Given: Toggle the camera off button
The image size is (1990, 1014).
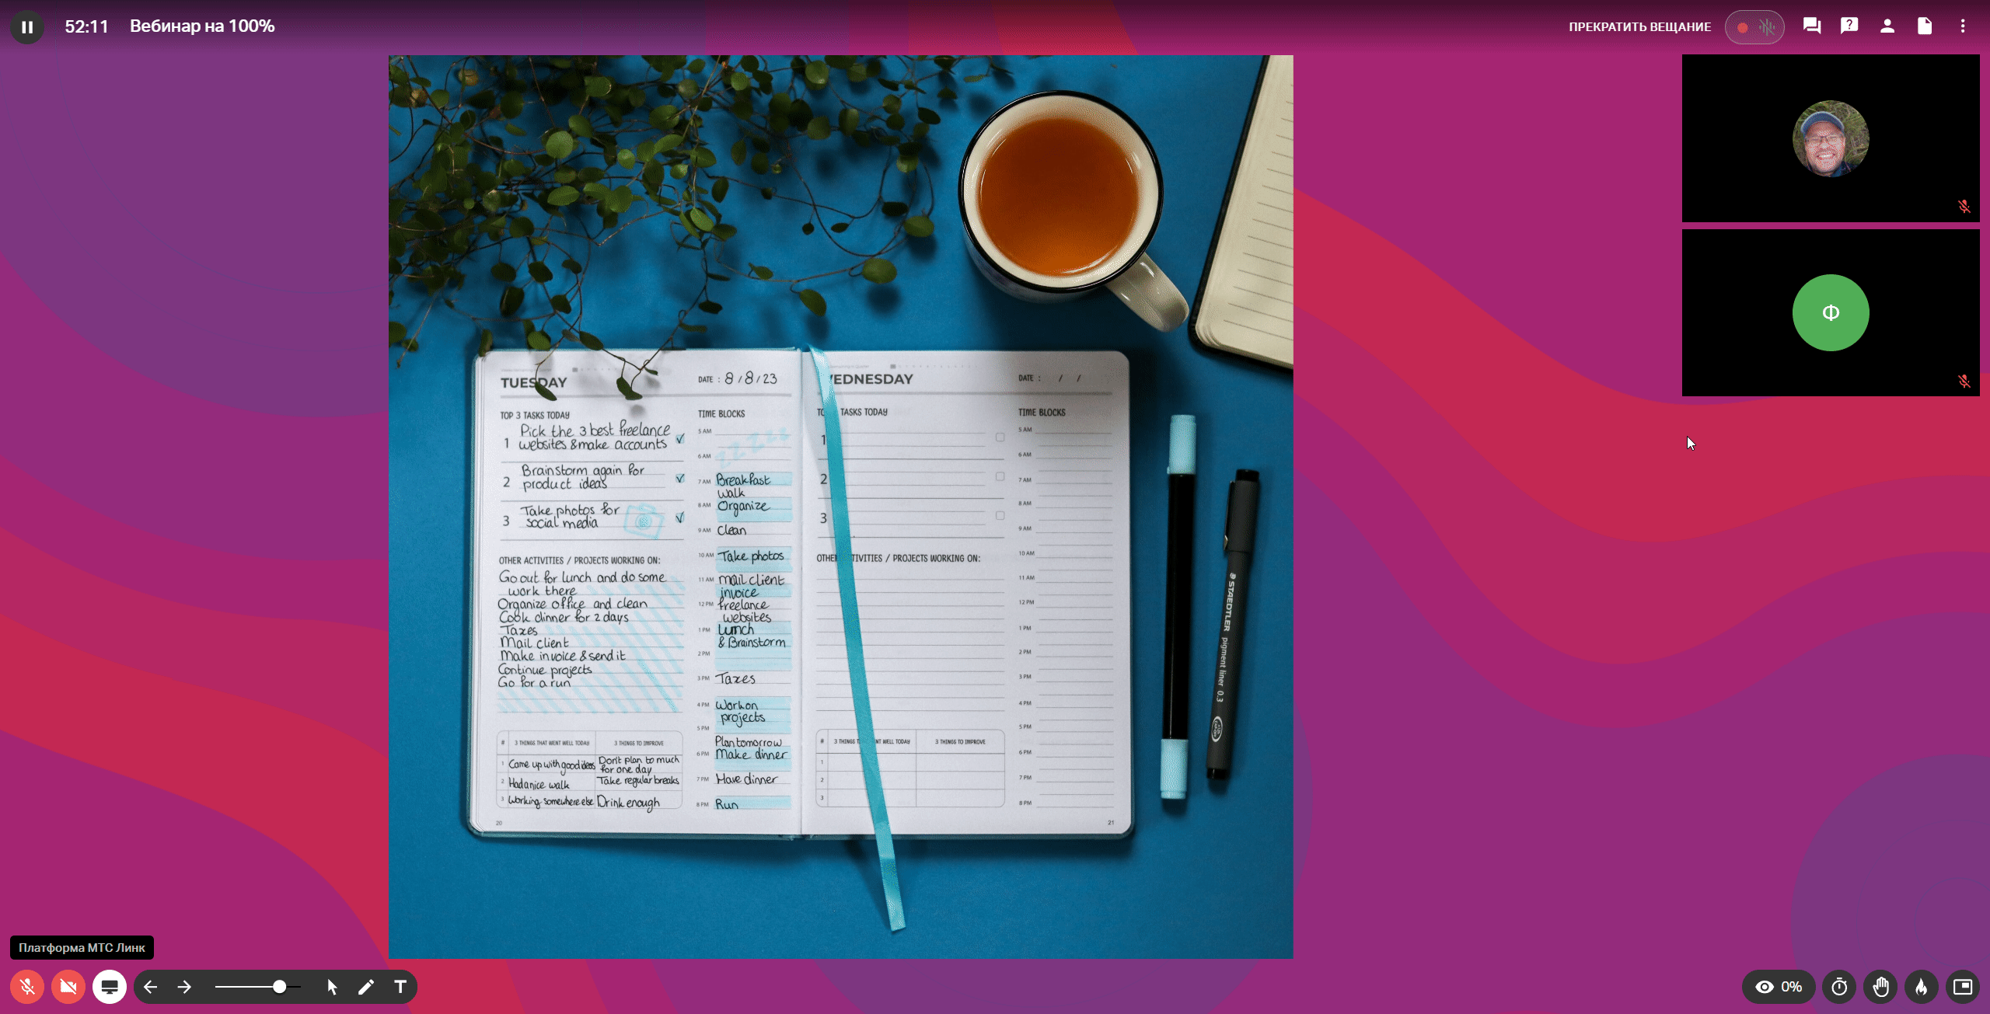Looking at the screenshot, I should pyautogui.click(x=68, y=987).
